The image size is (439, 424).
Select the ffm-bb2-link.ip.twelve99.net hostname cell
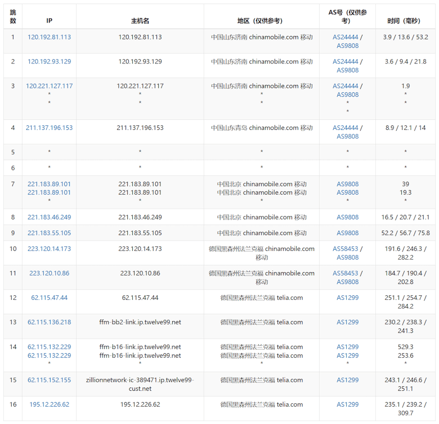[140, 322]
